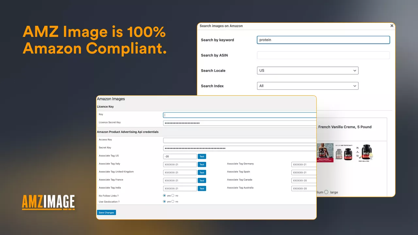
Task: Test the Associate Tag Italy
Action: (x=202, y=164)
